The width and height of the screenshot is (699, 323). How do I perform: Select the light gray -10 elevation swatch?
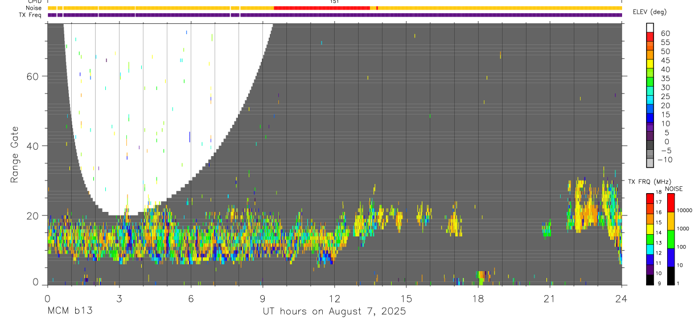coord(650,163)
